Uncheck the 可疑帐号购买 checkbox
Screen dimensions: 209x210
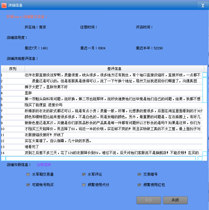[x=28, y=185]
